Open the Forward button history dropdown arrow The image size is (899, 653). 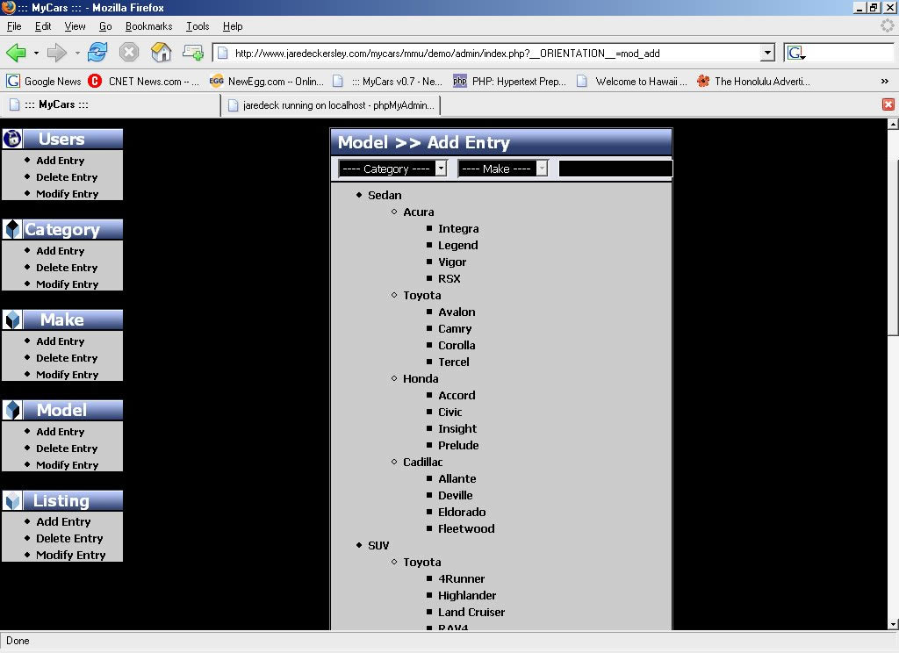pos(77,53)
